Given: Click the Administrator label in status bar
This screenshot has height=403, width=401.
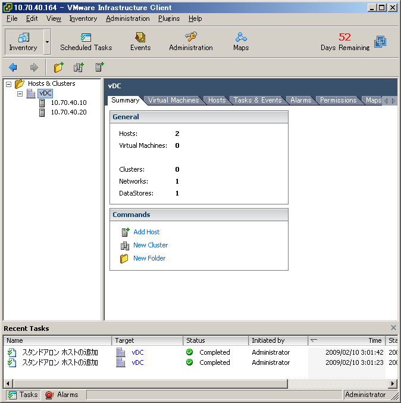Looking at the screenshot, I should (365, 395).
